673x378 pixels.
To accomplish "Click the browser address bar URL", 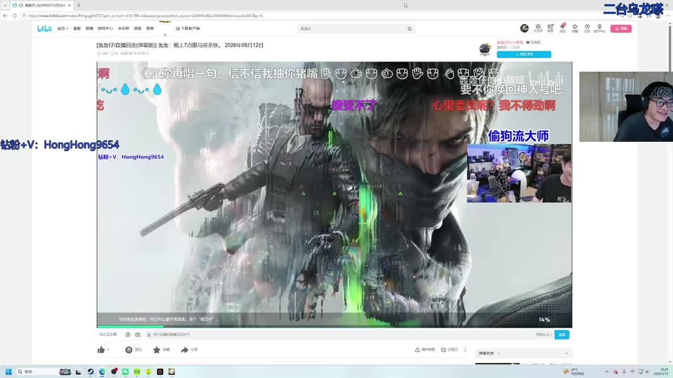I will (x=146, y=16).
